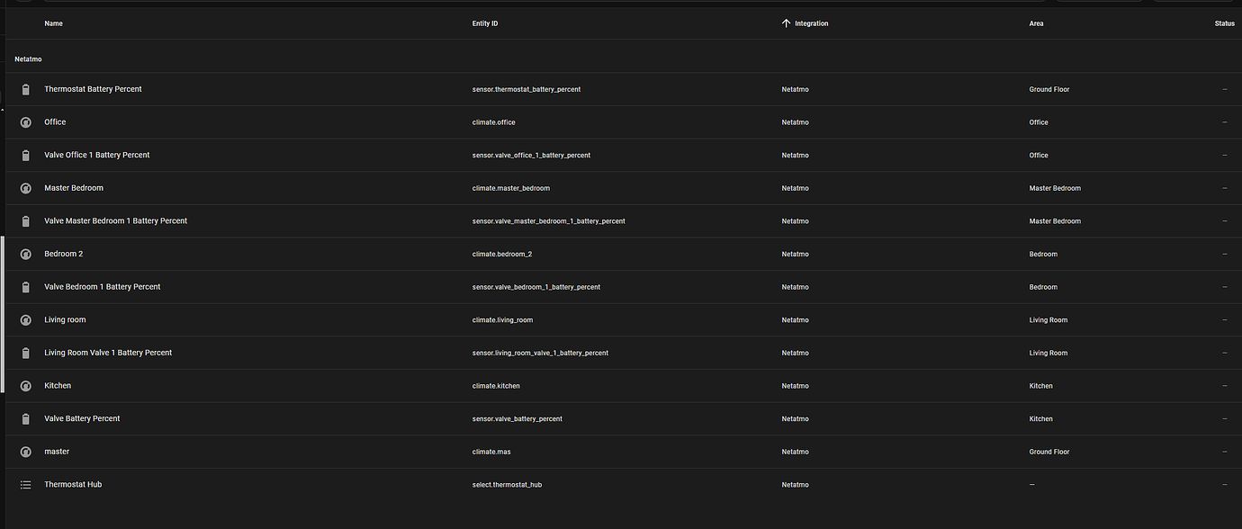Click sensor.valve_office_1_battery_percent entity ID
Screen dimensions: 1242x529
coord(531,156)
